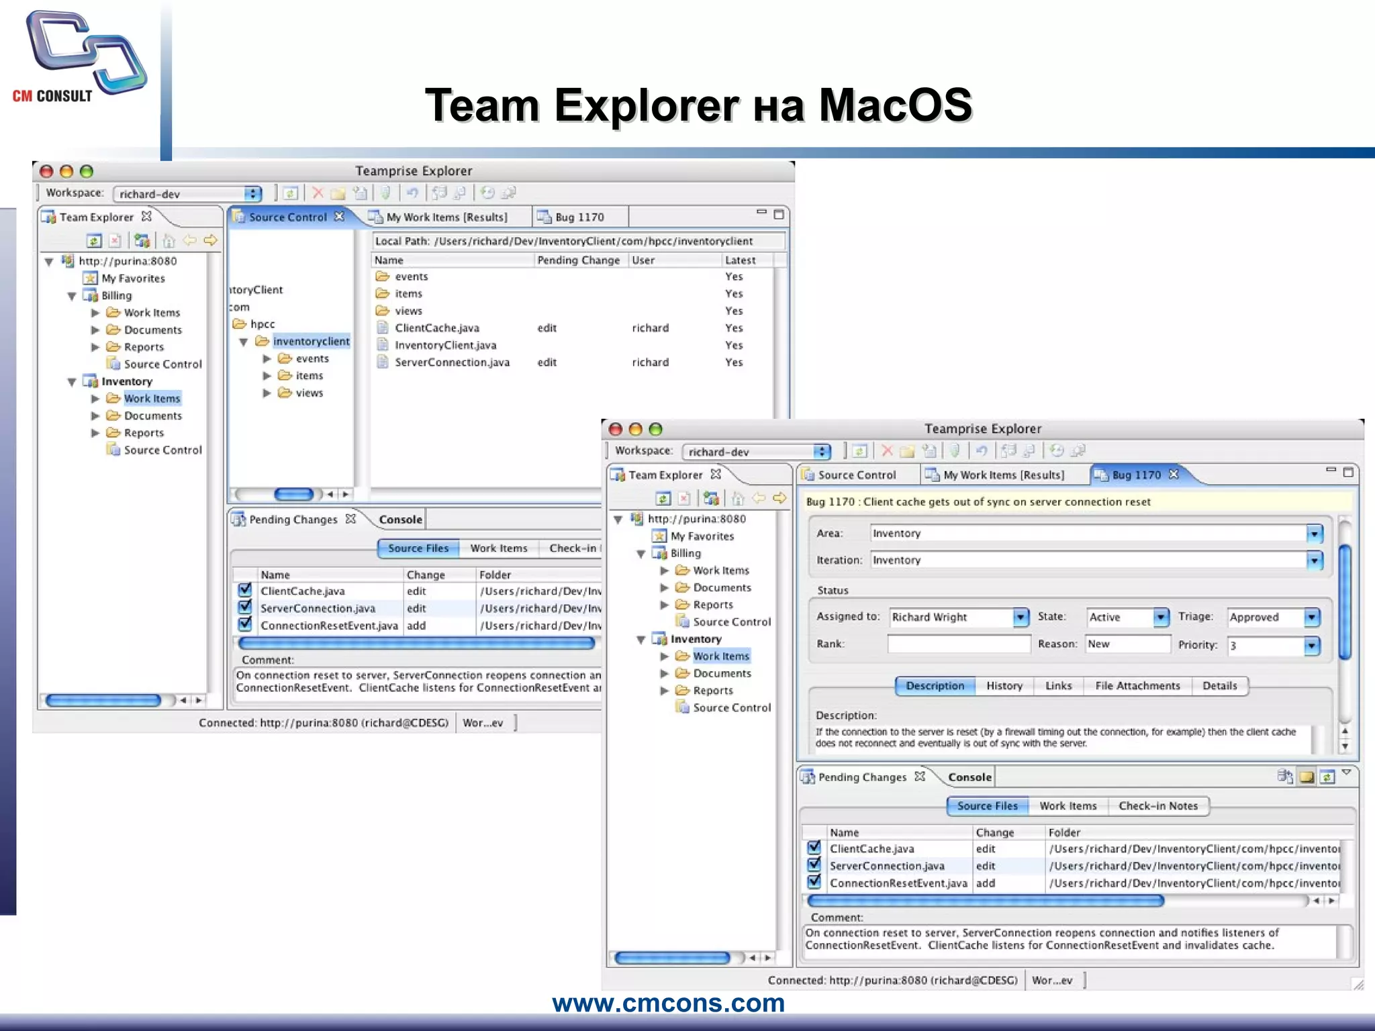This screenshot has width=1375, height=1031.
Task: Open the Area dropdown showing Inventory
Action: point(1315,534)
